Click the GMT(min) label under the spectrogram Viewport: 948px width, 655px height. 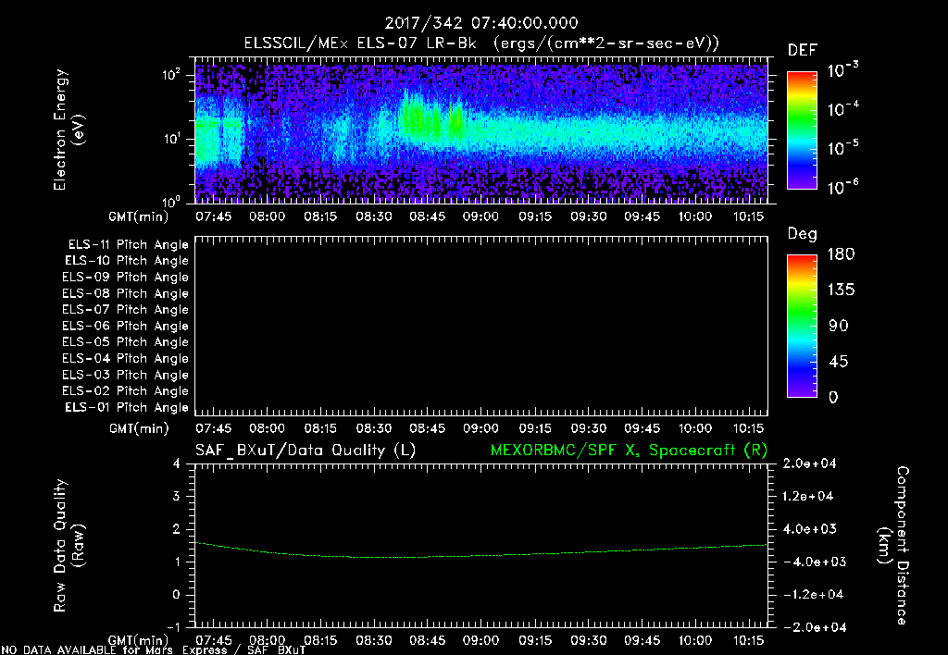pos(139,216)
